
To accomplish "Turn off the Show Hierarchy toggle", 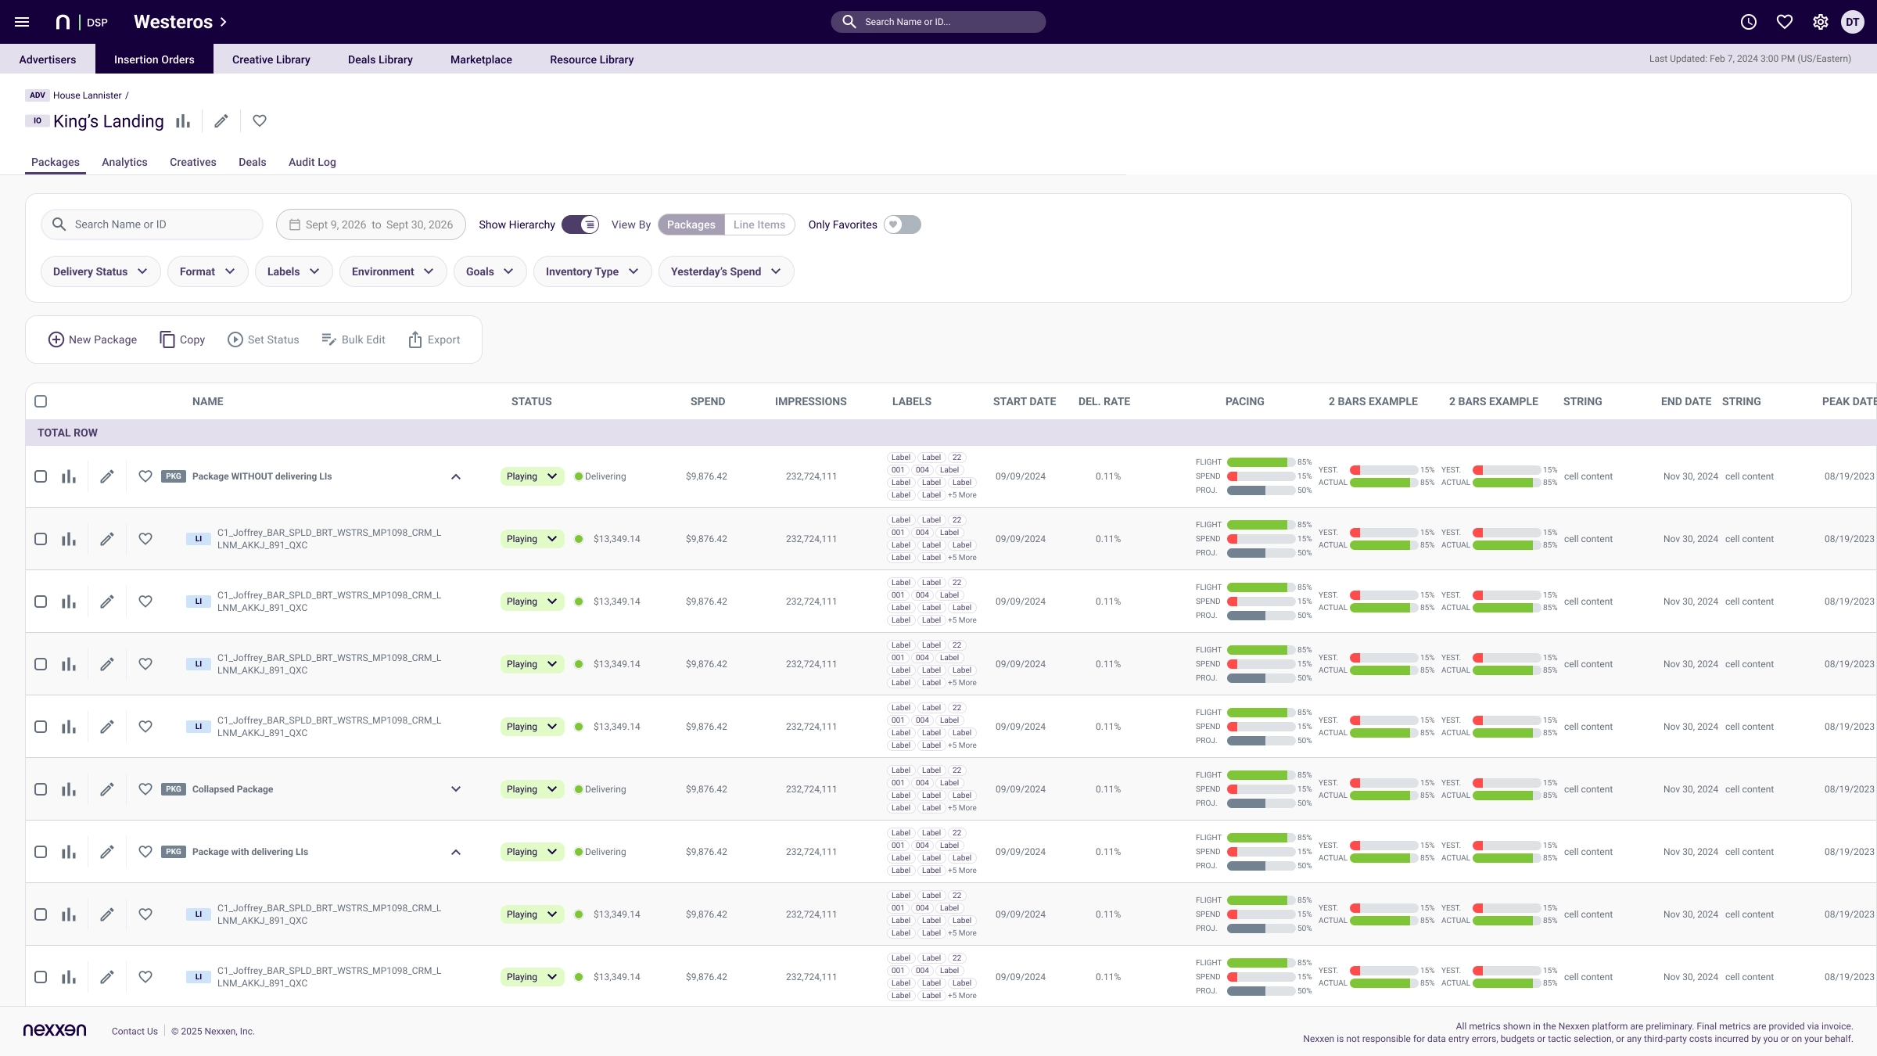I will pos(580,224).
